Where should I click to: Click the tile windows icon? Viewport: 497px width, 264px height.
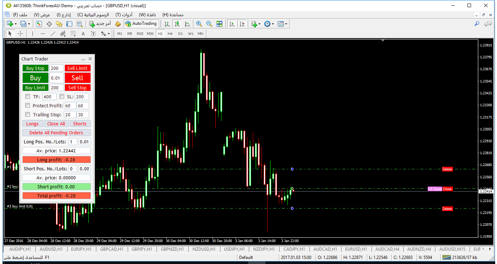(x=219, y=24)
